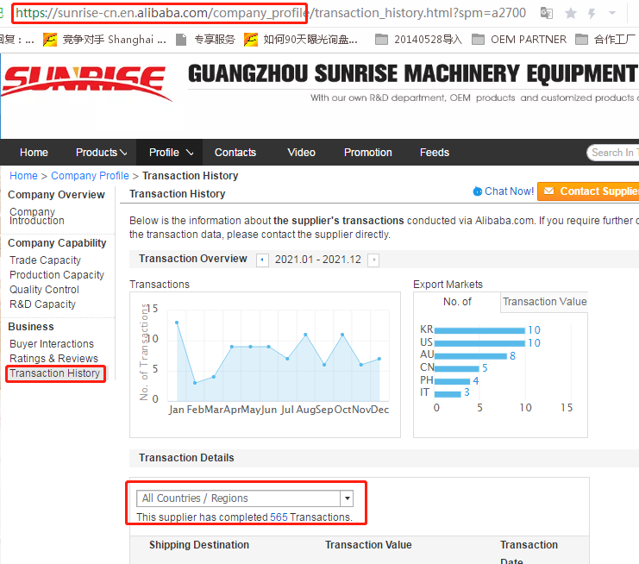
Task: Select Transaction History in the sidebar
Action: (54, 373)
